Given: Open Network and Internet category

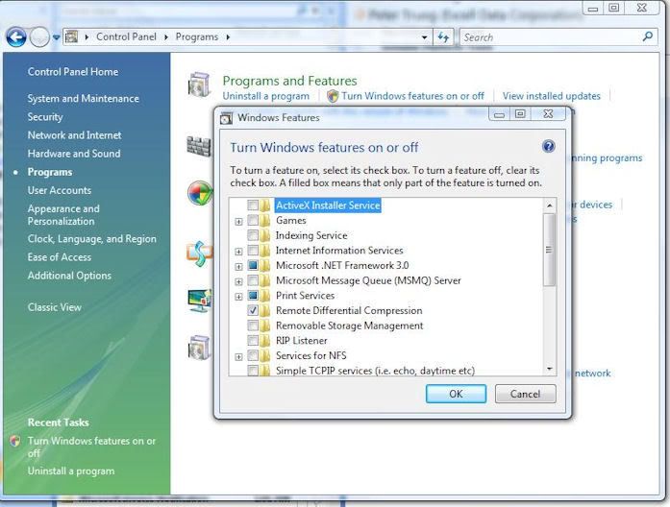Looking at the screenshot, I should point(74,135).
